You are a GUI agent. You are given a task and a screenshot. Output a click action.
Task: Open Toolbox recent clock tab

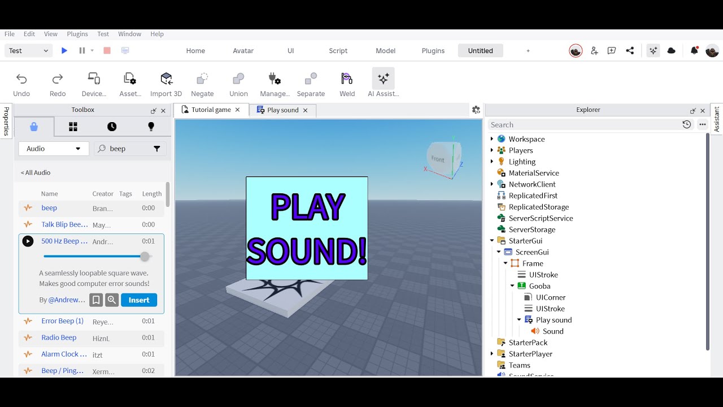click(112, 127)
